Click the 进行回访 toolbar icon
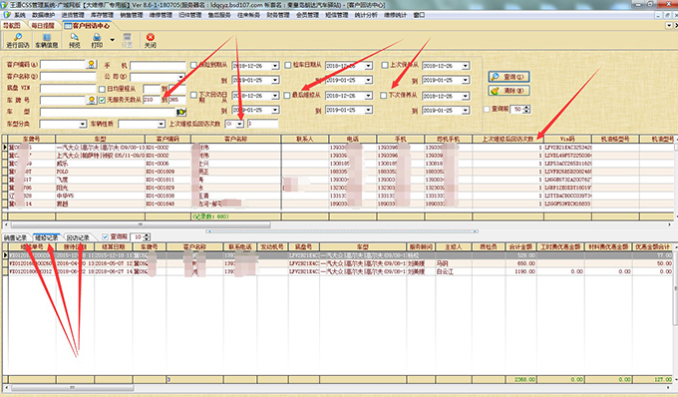The height and width of the screenshot is (397, 678). 18,41
